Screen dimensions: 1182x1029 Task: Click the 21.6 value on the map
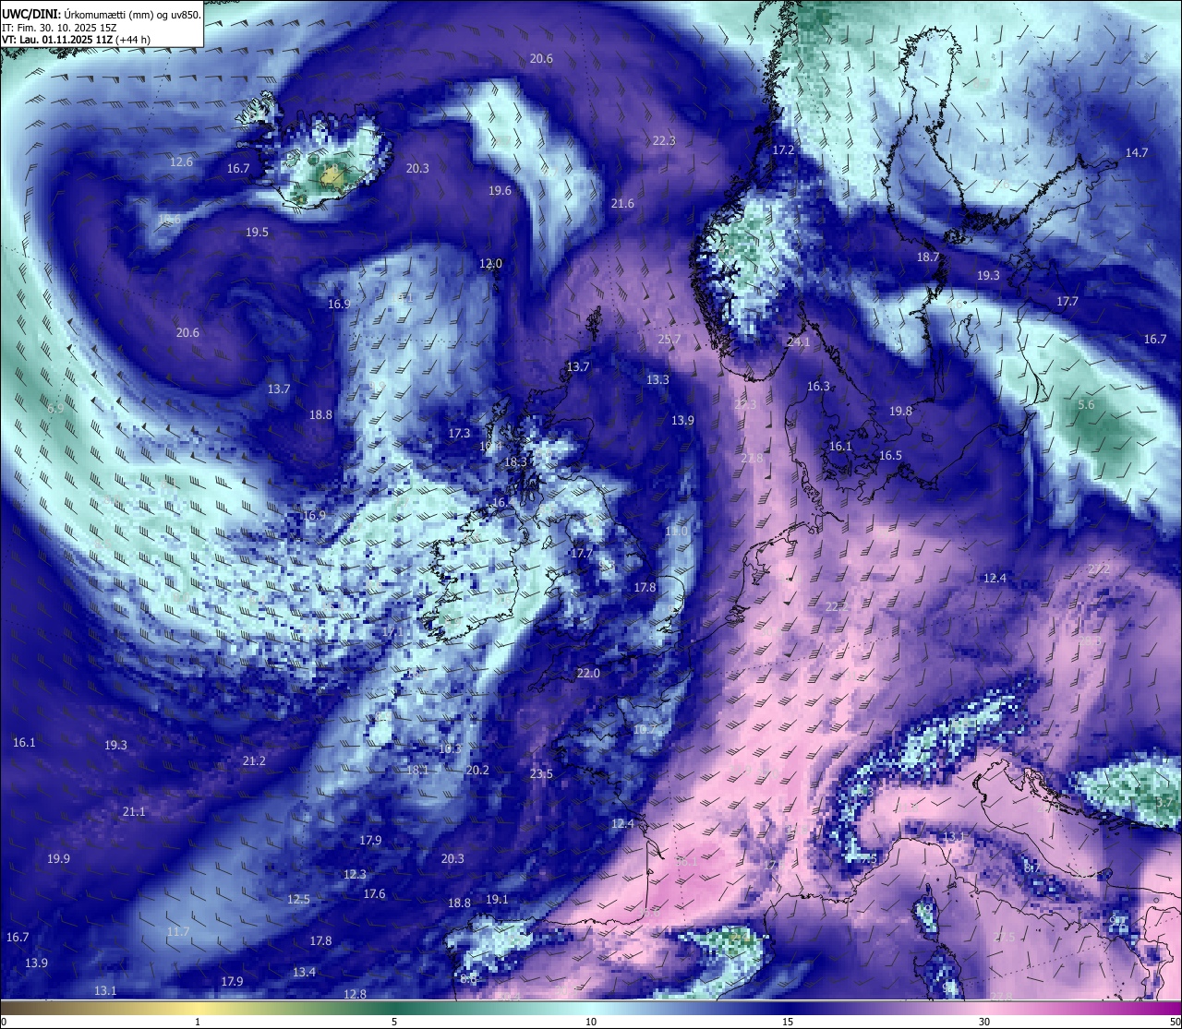click(622, 203)
